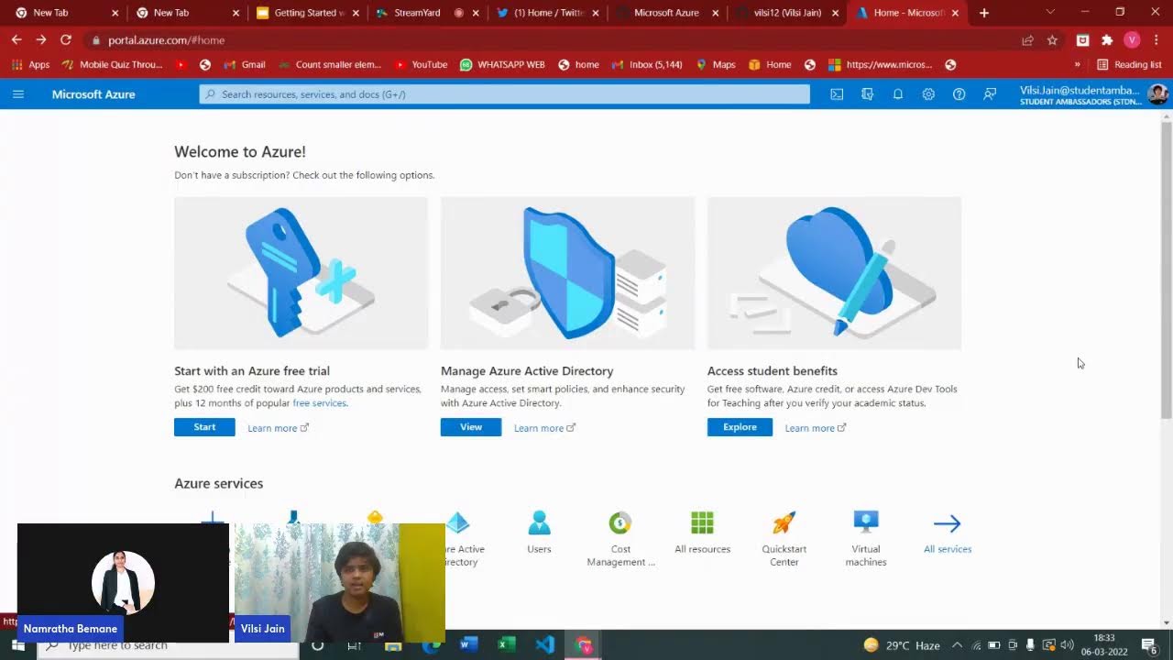The height and width of the screenshot is (660, 1173).
Task: Reload the Azure portal page
Action: pyautogui.click(x=66, y=40)
